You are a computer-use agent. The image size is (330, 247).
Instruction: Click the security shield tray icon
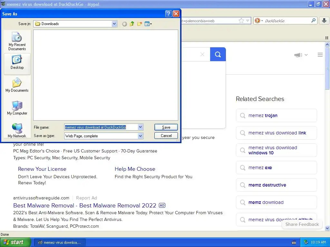pyautogui.click(x=306, y=242)
